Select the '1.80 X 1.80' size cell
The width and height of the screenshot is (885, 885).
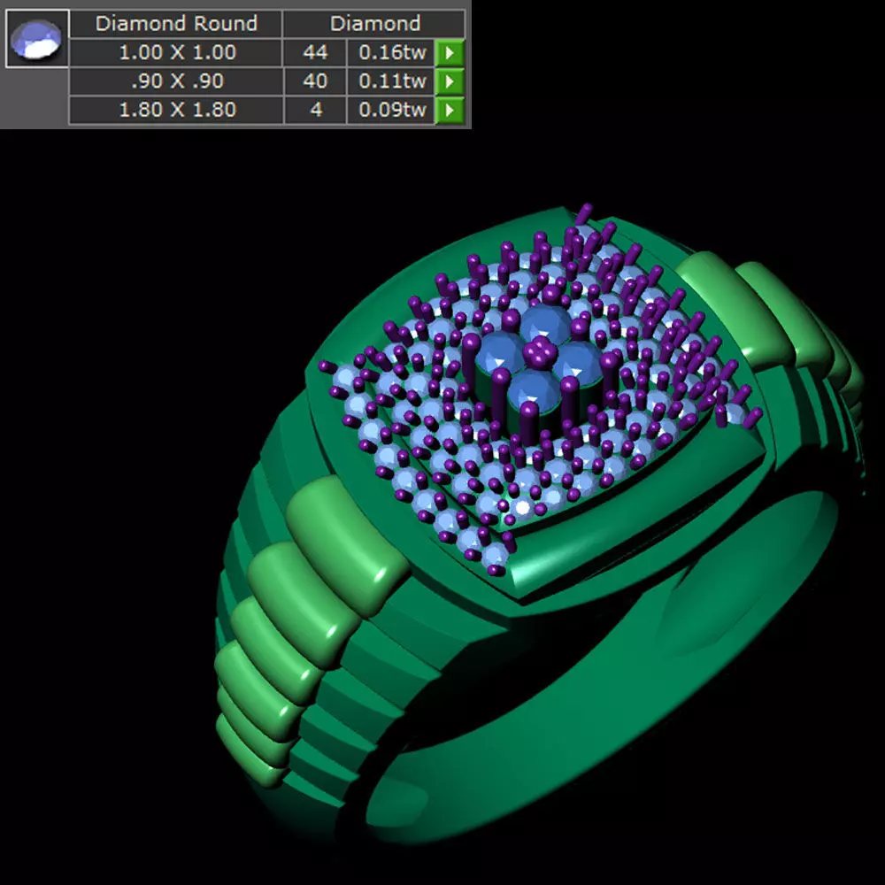[176, 110]
